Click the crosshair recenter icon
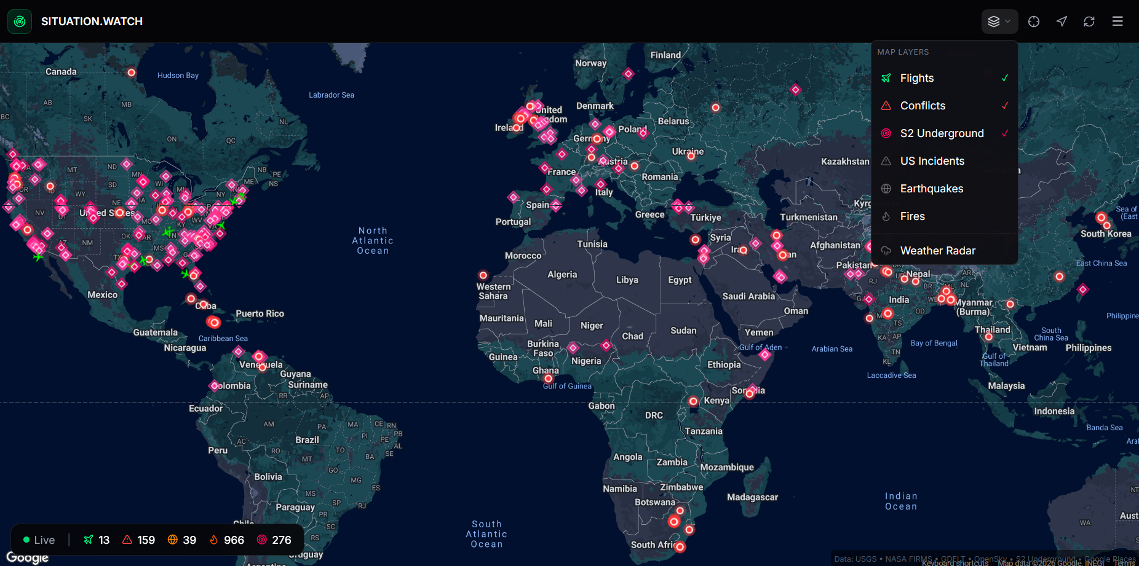The height and width of the screenshot is (566, 1139). (1034, 22)
